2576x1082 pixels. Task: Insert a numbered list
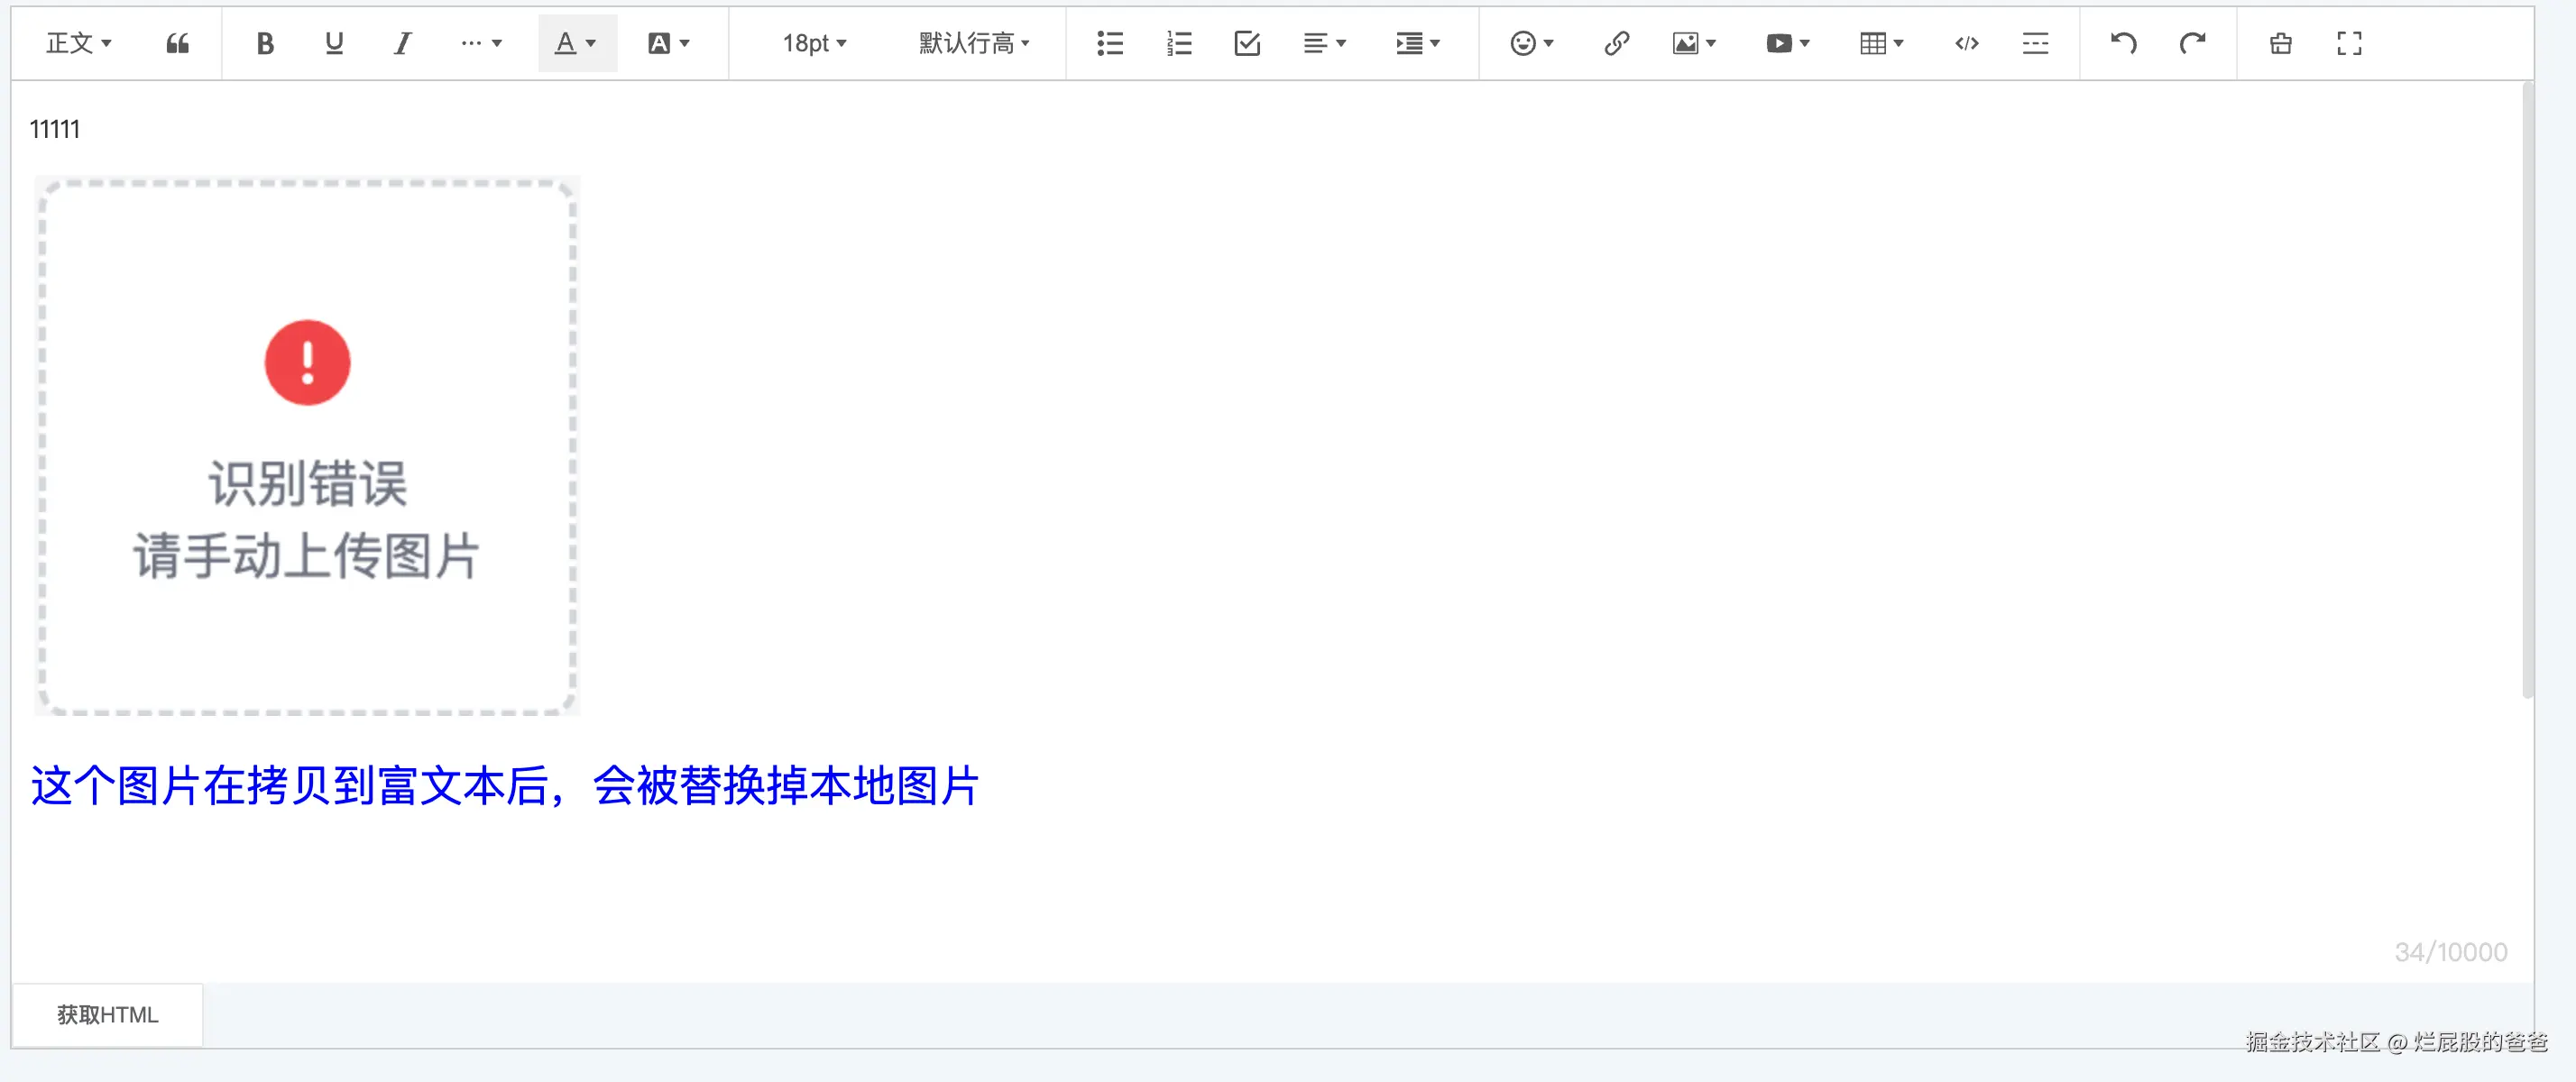1179,43
